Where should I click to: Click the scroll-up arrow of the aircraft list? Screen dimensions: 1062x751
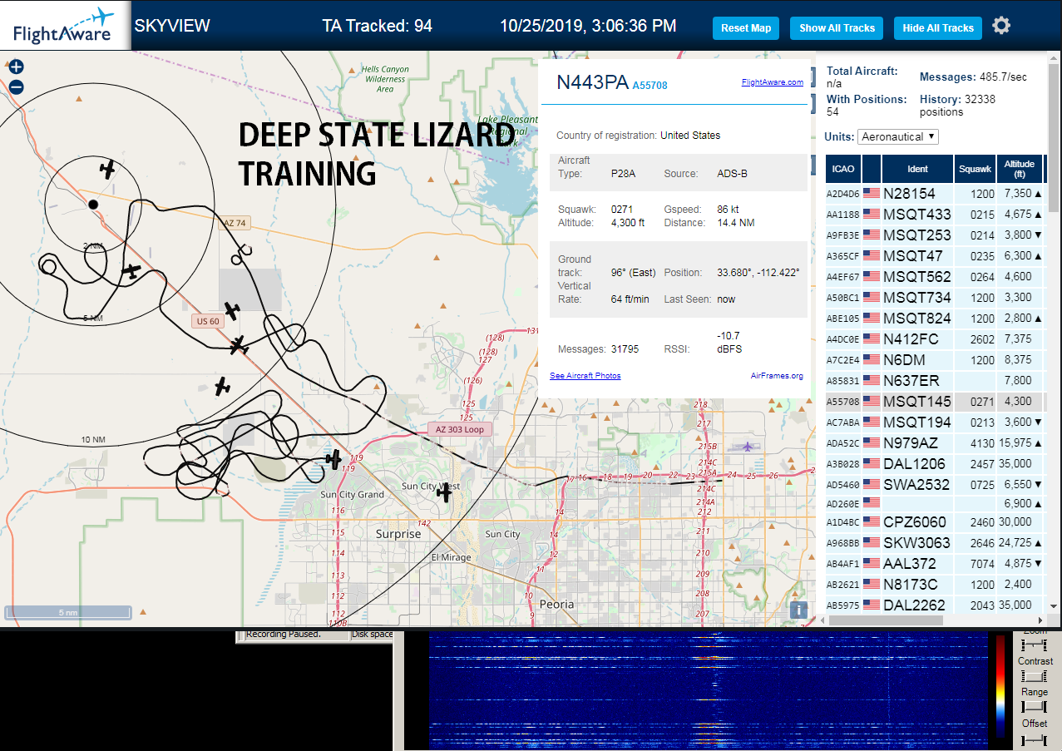[1055, 58]
